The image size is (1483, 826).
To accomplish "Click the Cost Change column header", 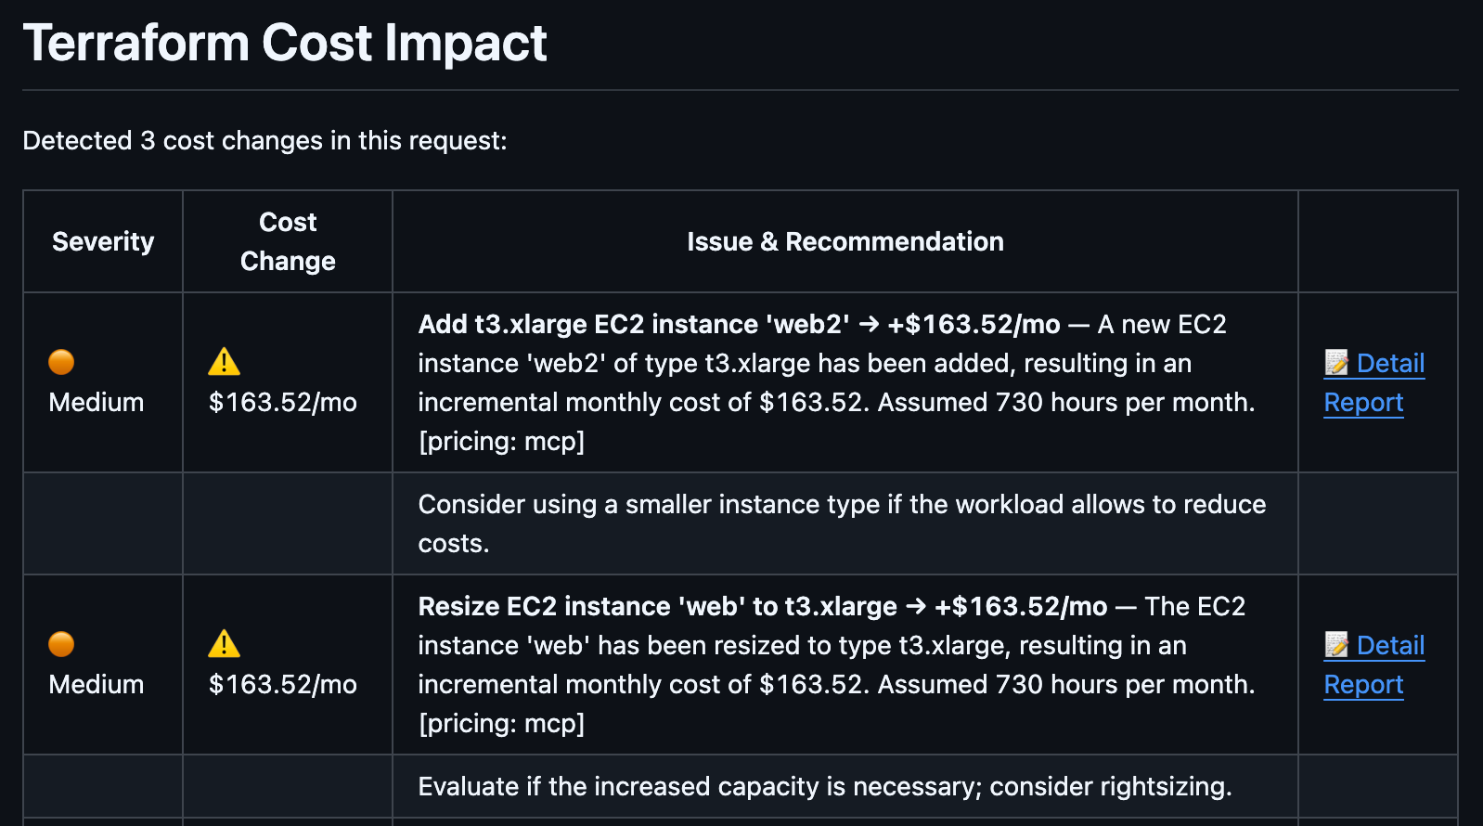I will (x=288, y=241).
